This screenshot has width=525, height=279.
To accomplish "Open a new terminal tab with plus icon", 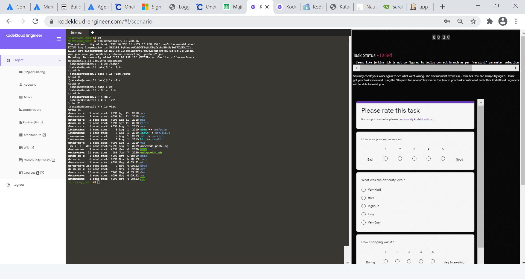I will pos(92,33).
